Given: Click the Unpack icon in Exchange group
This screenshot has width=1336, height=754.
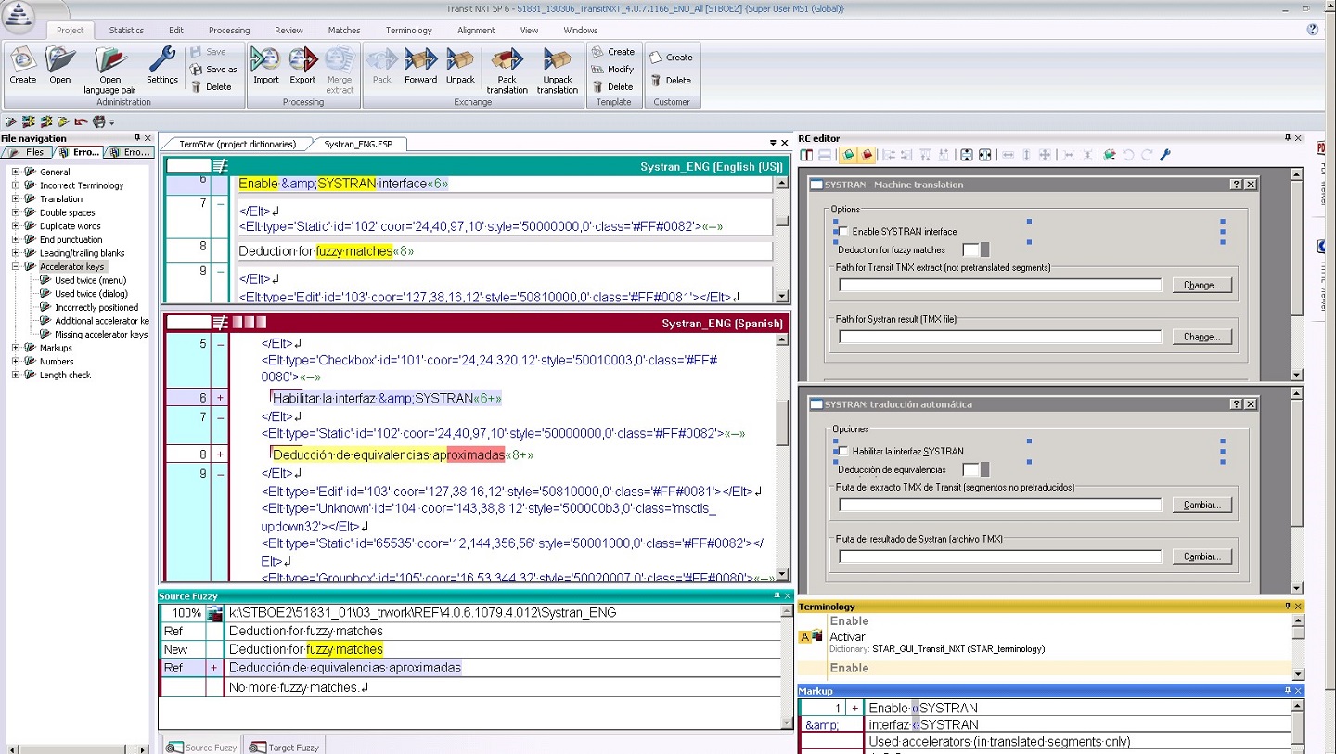Looking at the screenshot, I should 460,59.
